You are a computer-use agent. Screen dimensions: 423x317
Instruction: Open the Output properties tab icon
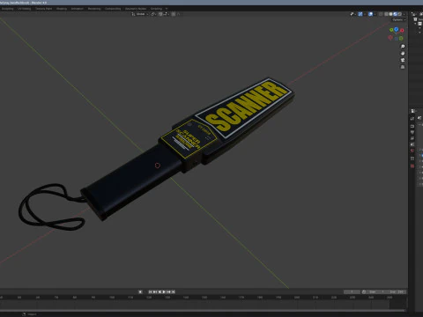tap(412, 132)
